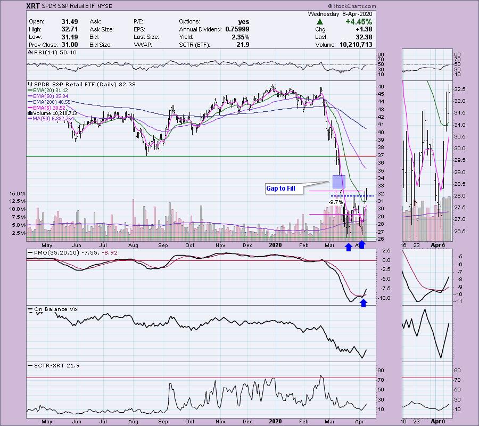Click the 32.5 label on zoomed price axis

click(x=460, y=89)
